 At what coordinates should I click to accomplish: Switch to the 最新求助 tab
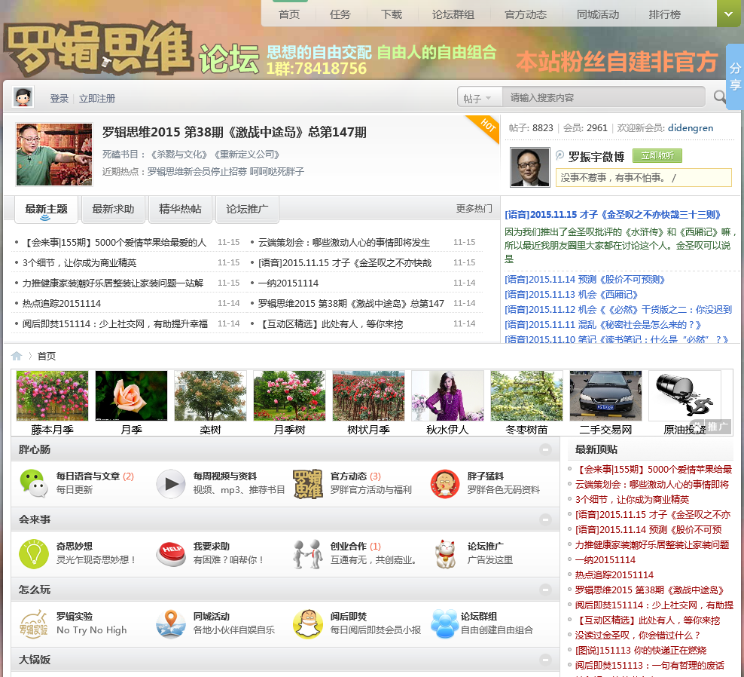click(113, 209)
